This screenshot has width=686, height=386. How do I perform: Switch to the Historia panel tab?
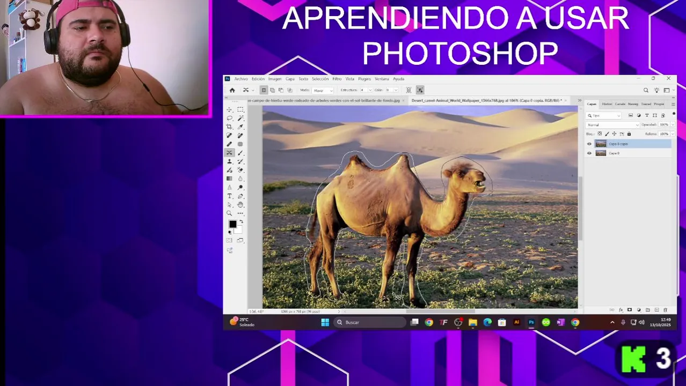pos(607,104)
